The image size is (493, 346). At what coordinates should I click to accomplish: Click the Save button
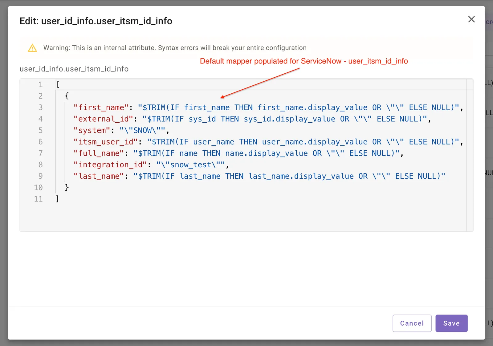[451, 323]
